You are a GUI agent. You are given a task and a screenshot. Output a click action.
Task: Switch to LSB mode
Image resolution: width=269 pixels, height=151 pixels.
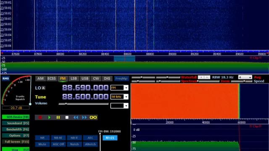pos(74,78)
